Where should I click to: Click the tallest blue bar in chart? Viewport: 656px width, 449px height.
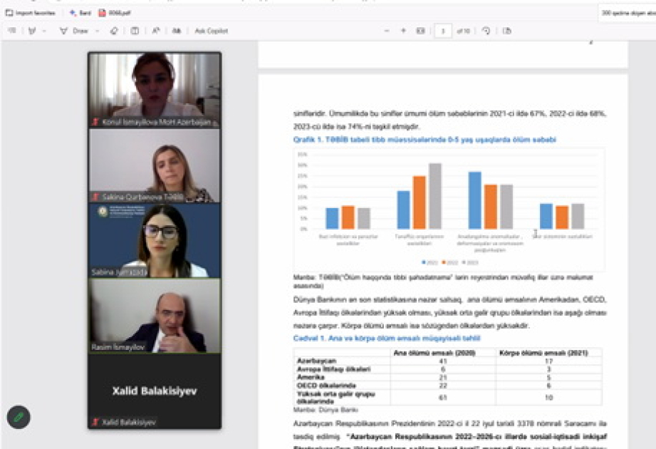475,200
